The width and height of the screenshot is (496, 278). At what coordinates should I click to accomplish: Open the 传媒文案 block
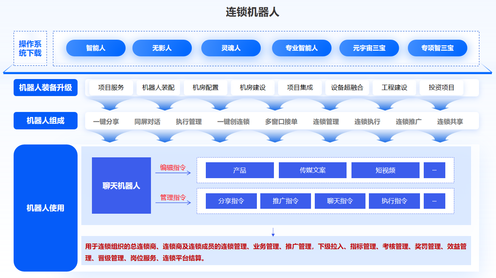(x=313, y=170)
